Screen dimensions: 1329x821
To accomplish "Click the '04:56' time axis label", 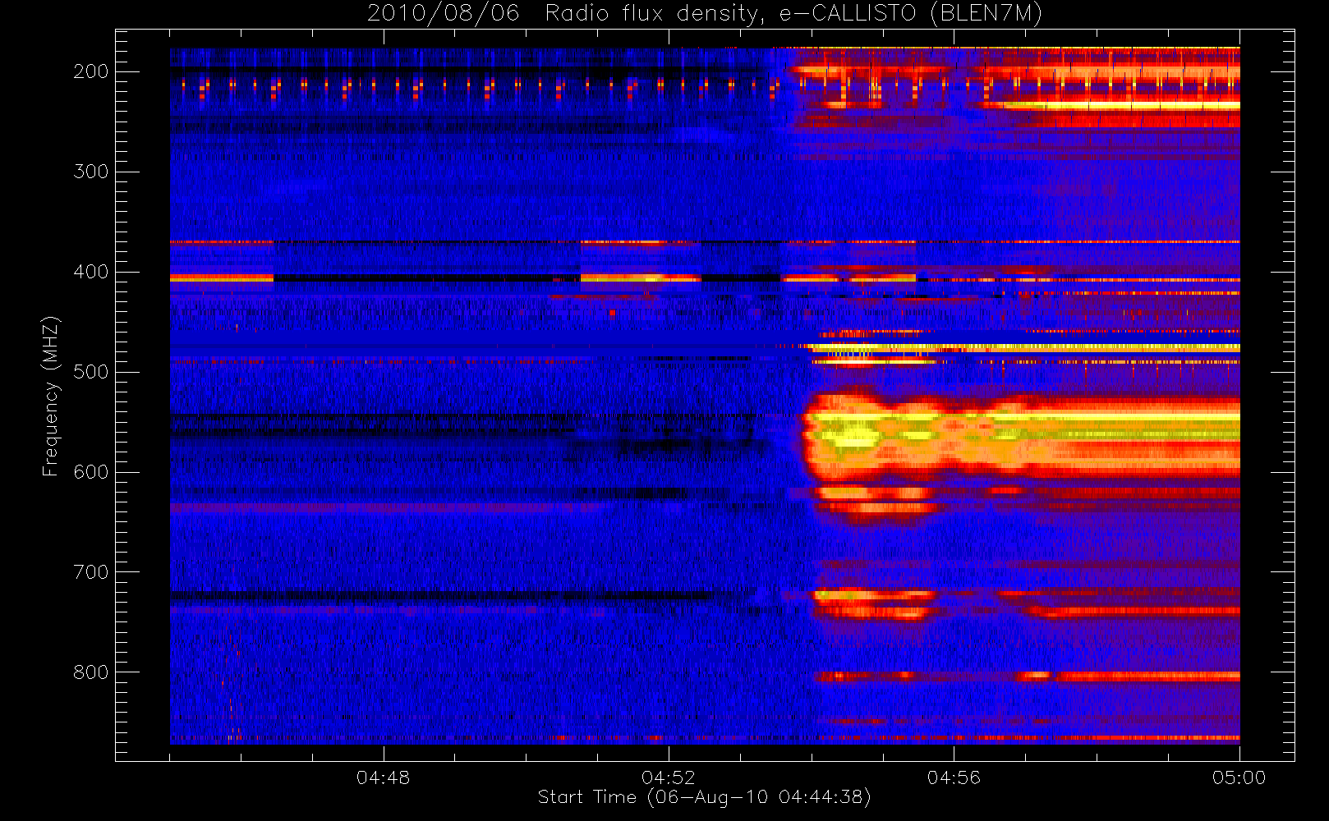I will 954,777.
